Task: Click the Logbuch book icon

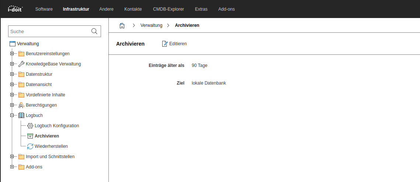Action: [21, 115]
